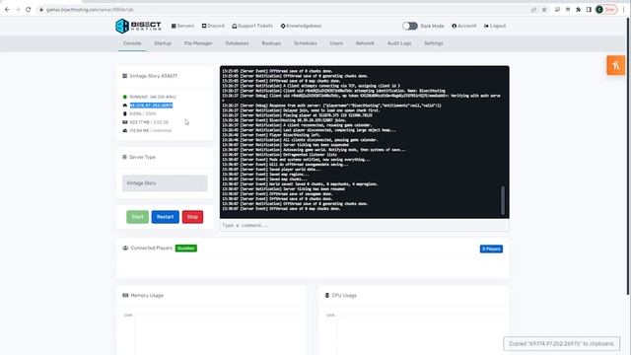The height and width of the screenshot is (355, 631).
Task: Click the green Duration badge
Action: (x=186, y=248)
